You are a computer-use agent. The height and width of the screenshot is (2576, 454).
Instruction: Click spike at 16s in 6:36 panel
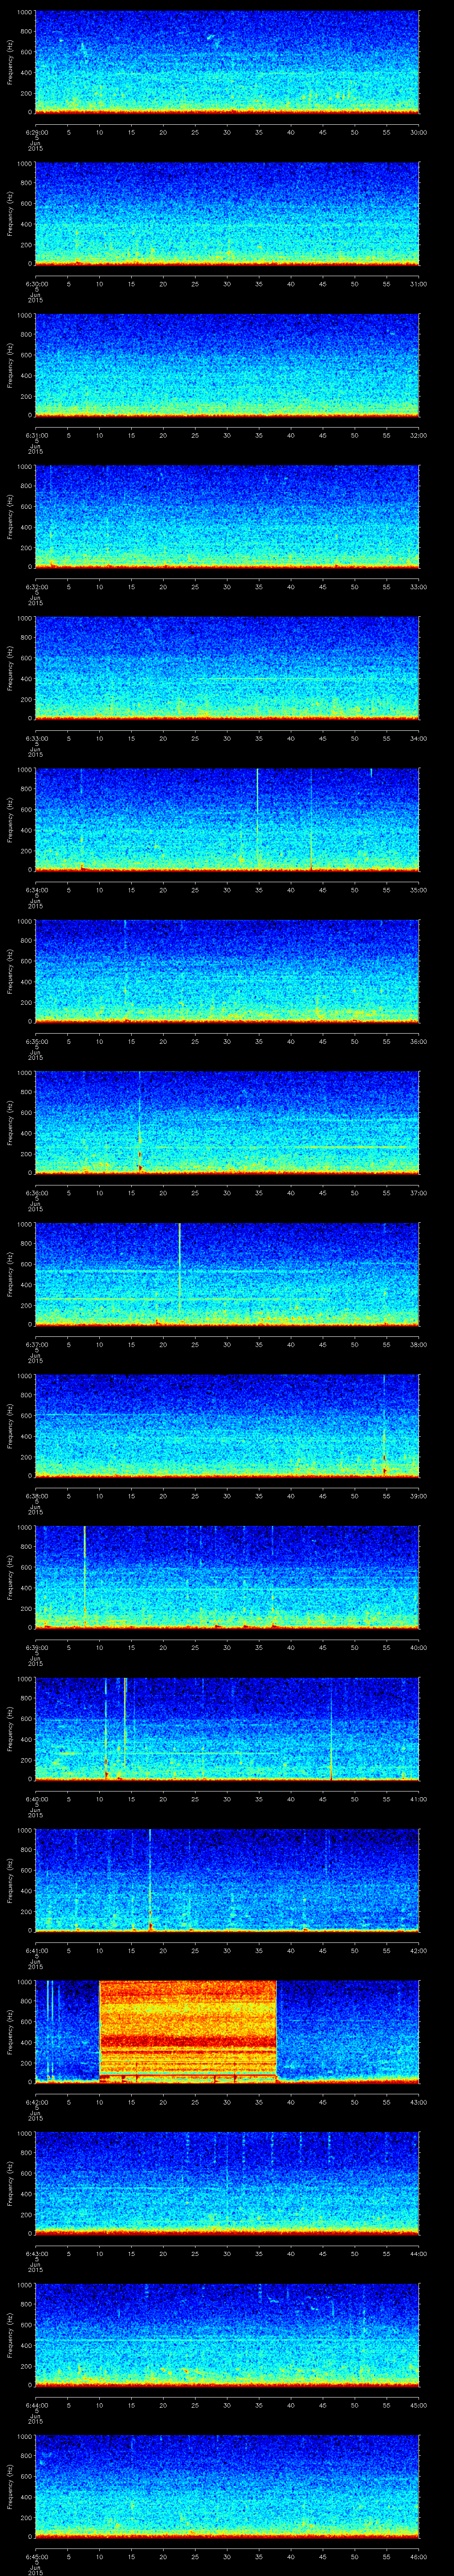(x=140, y=1120)
